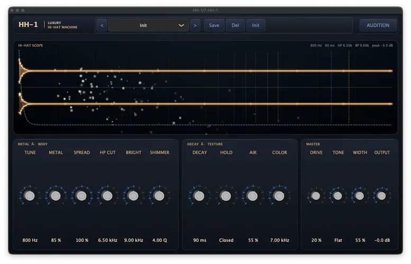Click the -0.0 dB output value
This screenshot has height=264, width=411.
(x=382, y=240)
